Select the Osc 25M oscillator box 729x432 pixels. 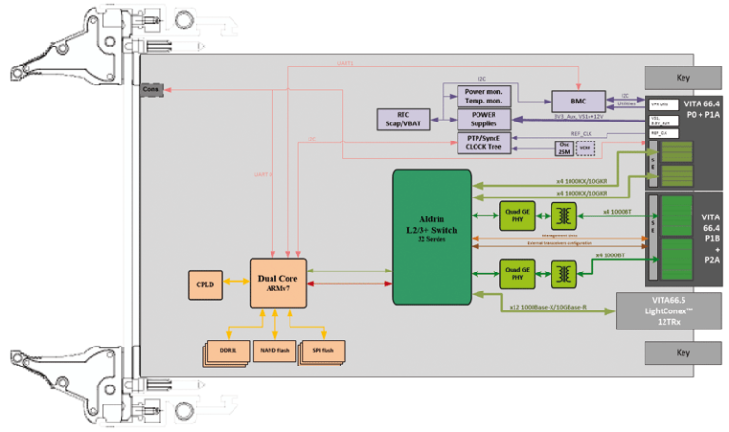pyautogui.click(x=563, y=148)
